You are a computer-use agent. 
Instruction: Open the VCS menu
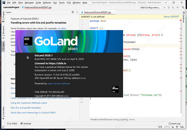[x=69, y=2]
